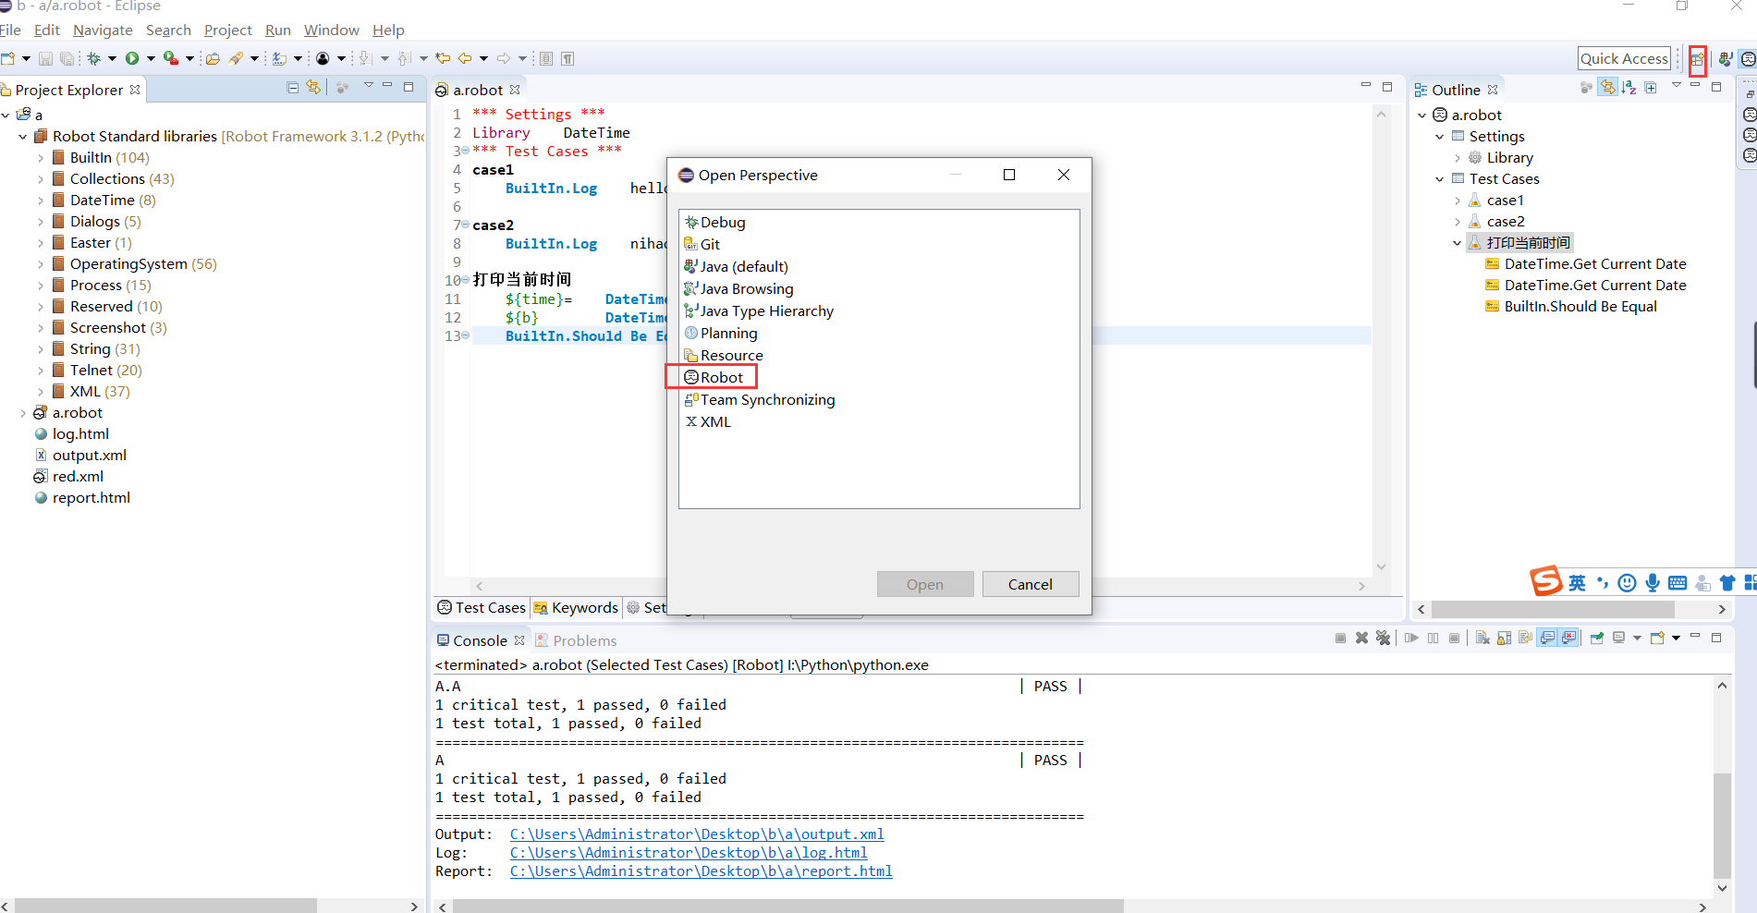This screenshot has height=913, width=1757.
Task: Click Cancel in Open Perspective dialog
Action: pos(1030,584)
